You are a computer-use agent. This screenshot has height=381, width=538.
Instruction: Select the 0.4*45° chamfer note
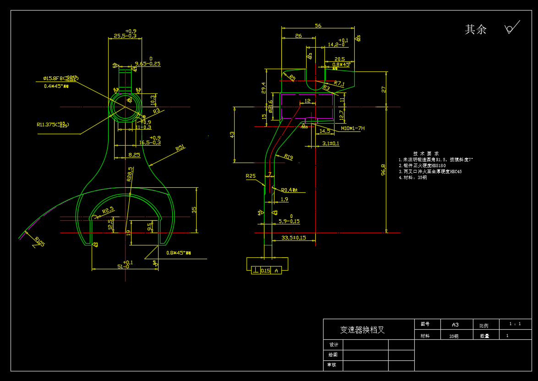tap(56, 86)
